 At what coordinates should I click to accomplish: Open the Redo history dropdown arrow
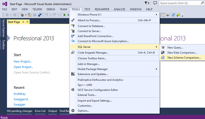tap(59, 15)
